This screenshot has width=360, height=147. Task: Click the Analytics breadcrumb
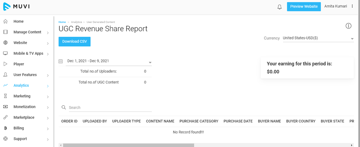(x=77, y=22)
